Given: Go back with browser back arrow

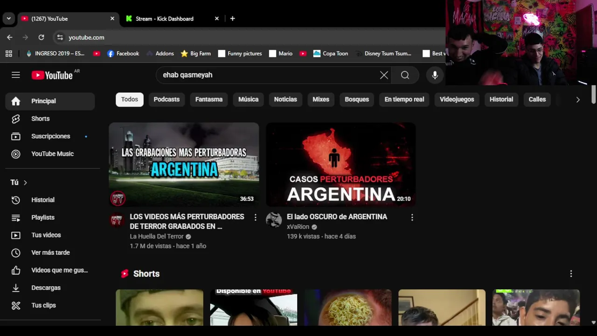Looking at the screenshot, I should [10, 37].
